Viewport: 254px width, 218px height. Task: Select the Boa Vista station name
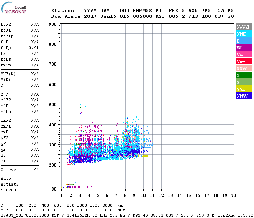tap(66, 16)
